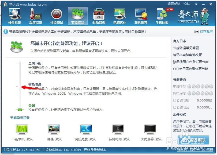The height and width of the screenshot is (155, 217).
Task: Change the 节能增效 default setting
Action: 22,130
